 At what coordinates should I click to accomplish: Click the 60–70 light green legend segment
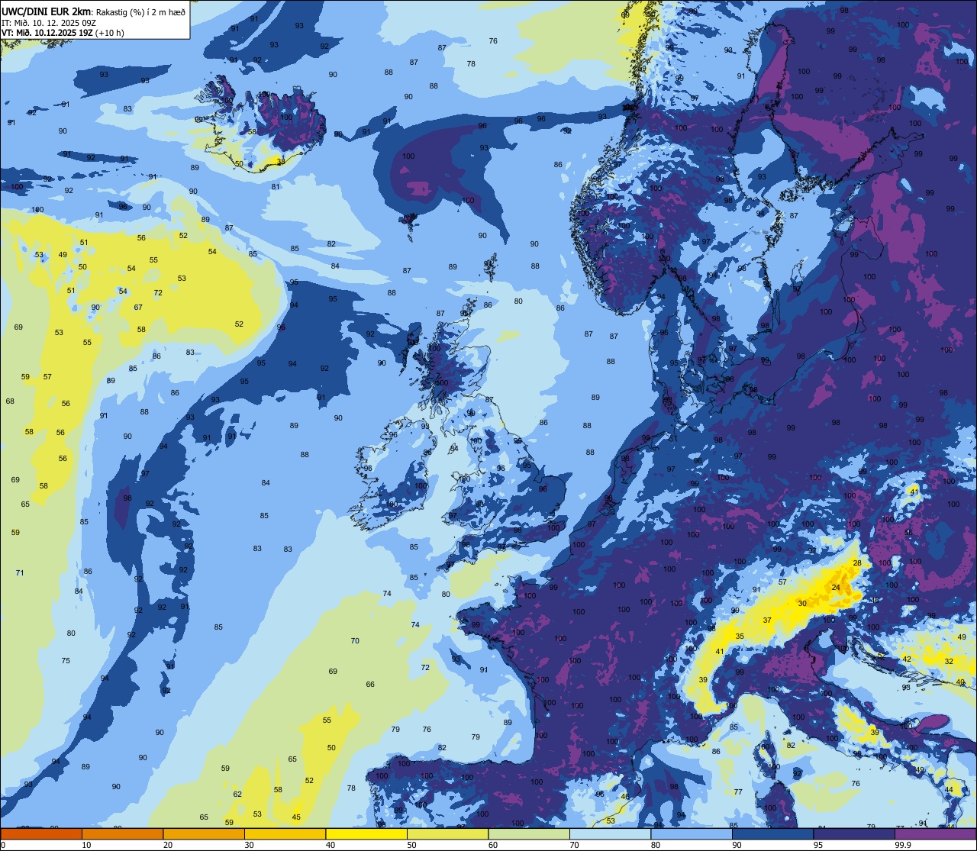pyautogui.click(x=529, y=833)
